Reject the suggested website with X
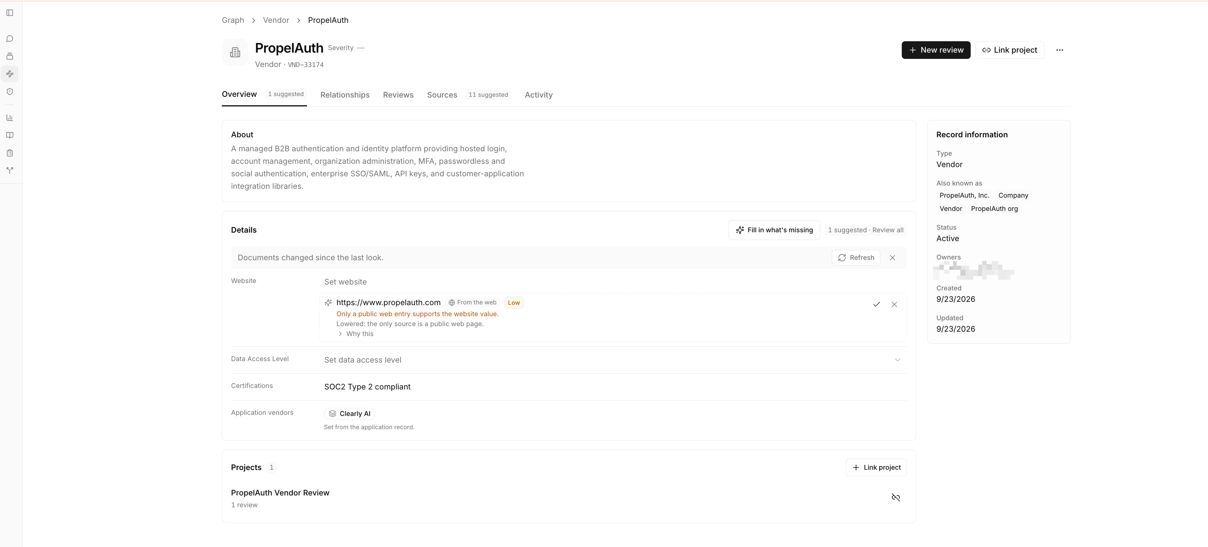 pos(894,304)
